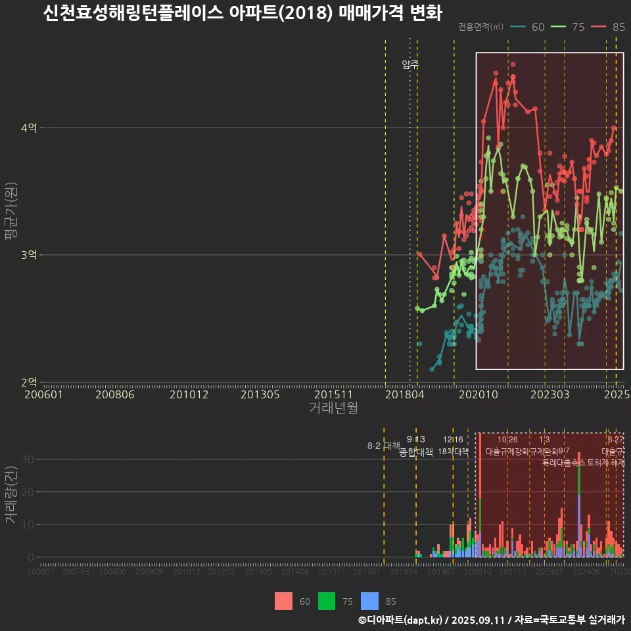The height and width of the screenshot is (631, 631).
Task: Click the '202112' tick on volume chart axis
Action: point(513,571)
